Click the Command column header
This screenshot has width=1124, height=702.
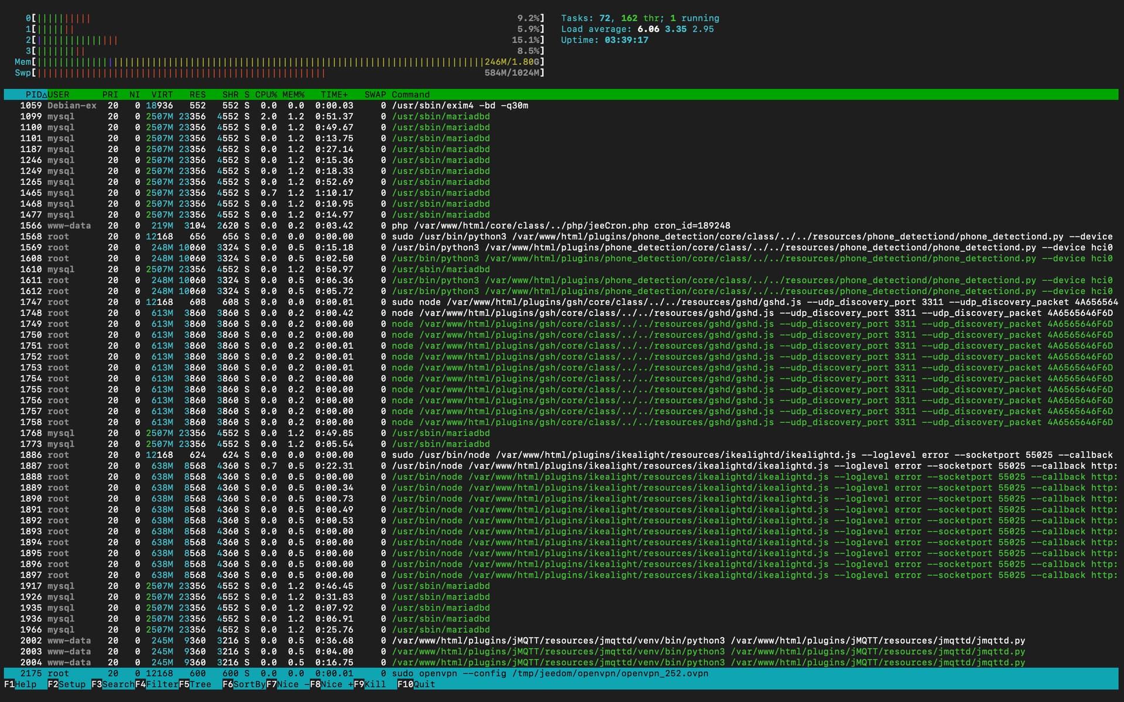410,94
